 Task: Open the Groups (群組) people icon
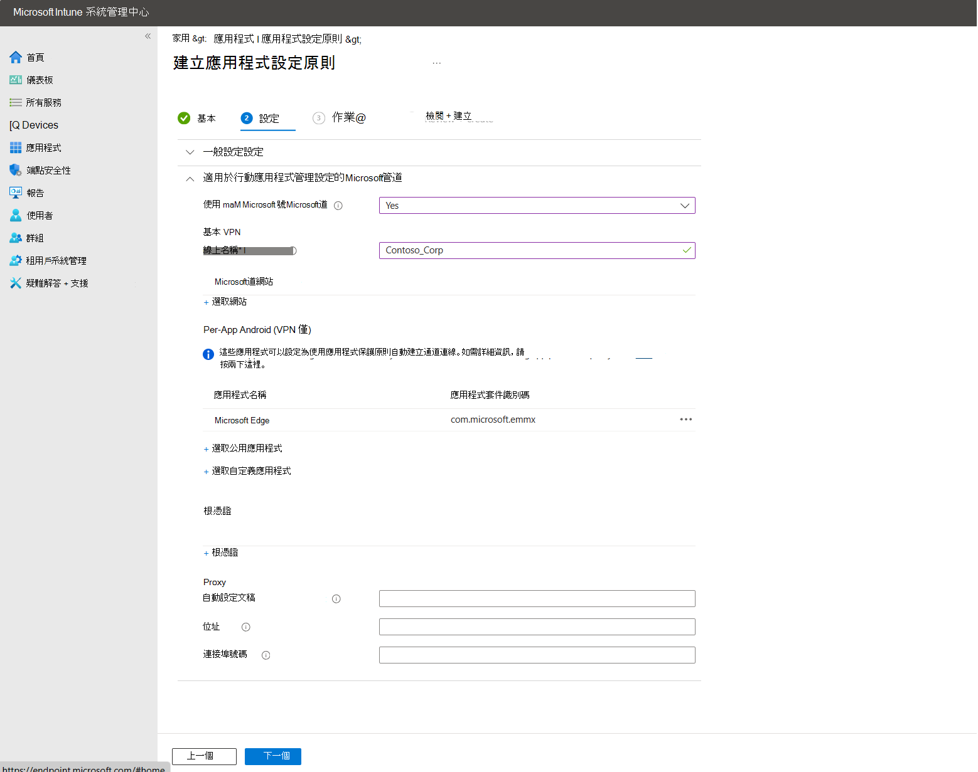coord(16,238)
